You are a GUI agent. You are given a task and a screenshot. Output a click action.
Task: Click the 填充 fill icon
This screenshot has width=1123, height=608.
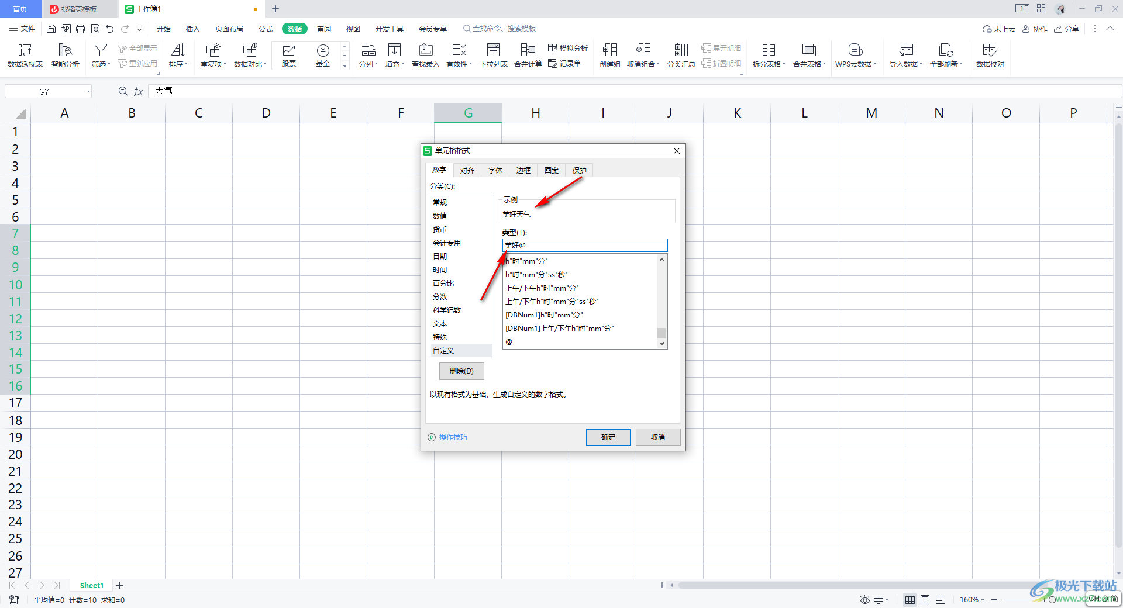(x=395, y=50)
